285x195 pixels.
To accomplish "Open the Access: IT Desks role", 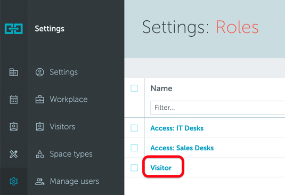I will [x=177, y=128].
